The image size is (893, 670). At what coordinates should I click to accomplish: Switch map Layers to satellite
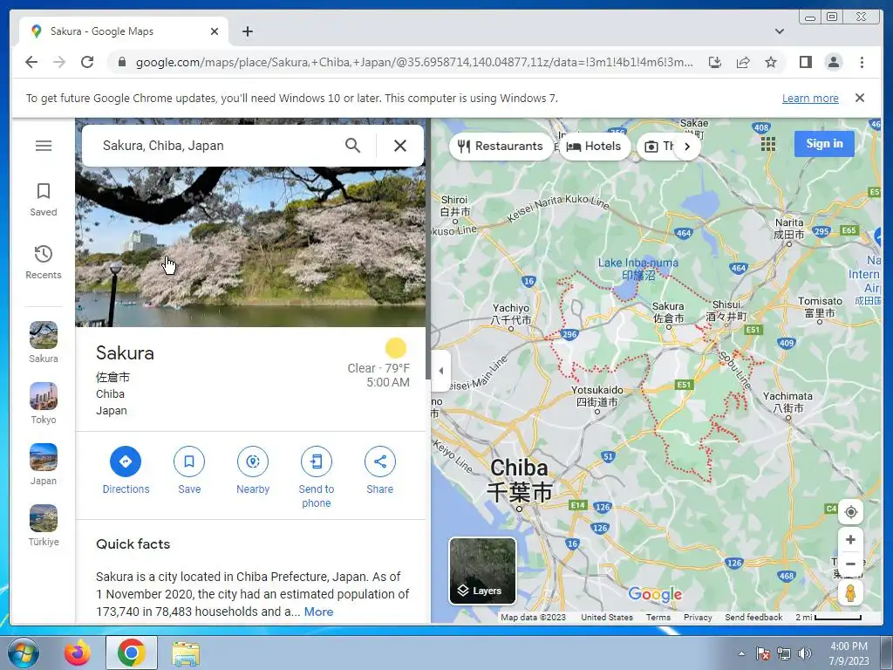pyautogui.click(x=482, y=571)
